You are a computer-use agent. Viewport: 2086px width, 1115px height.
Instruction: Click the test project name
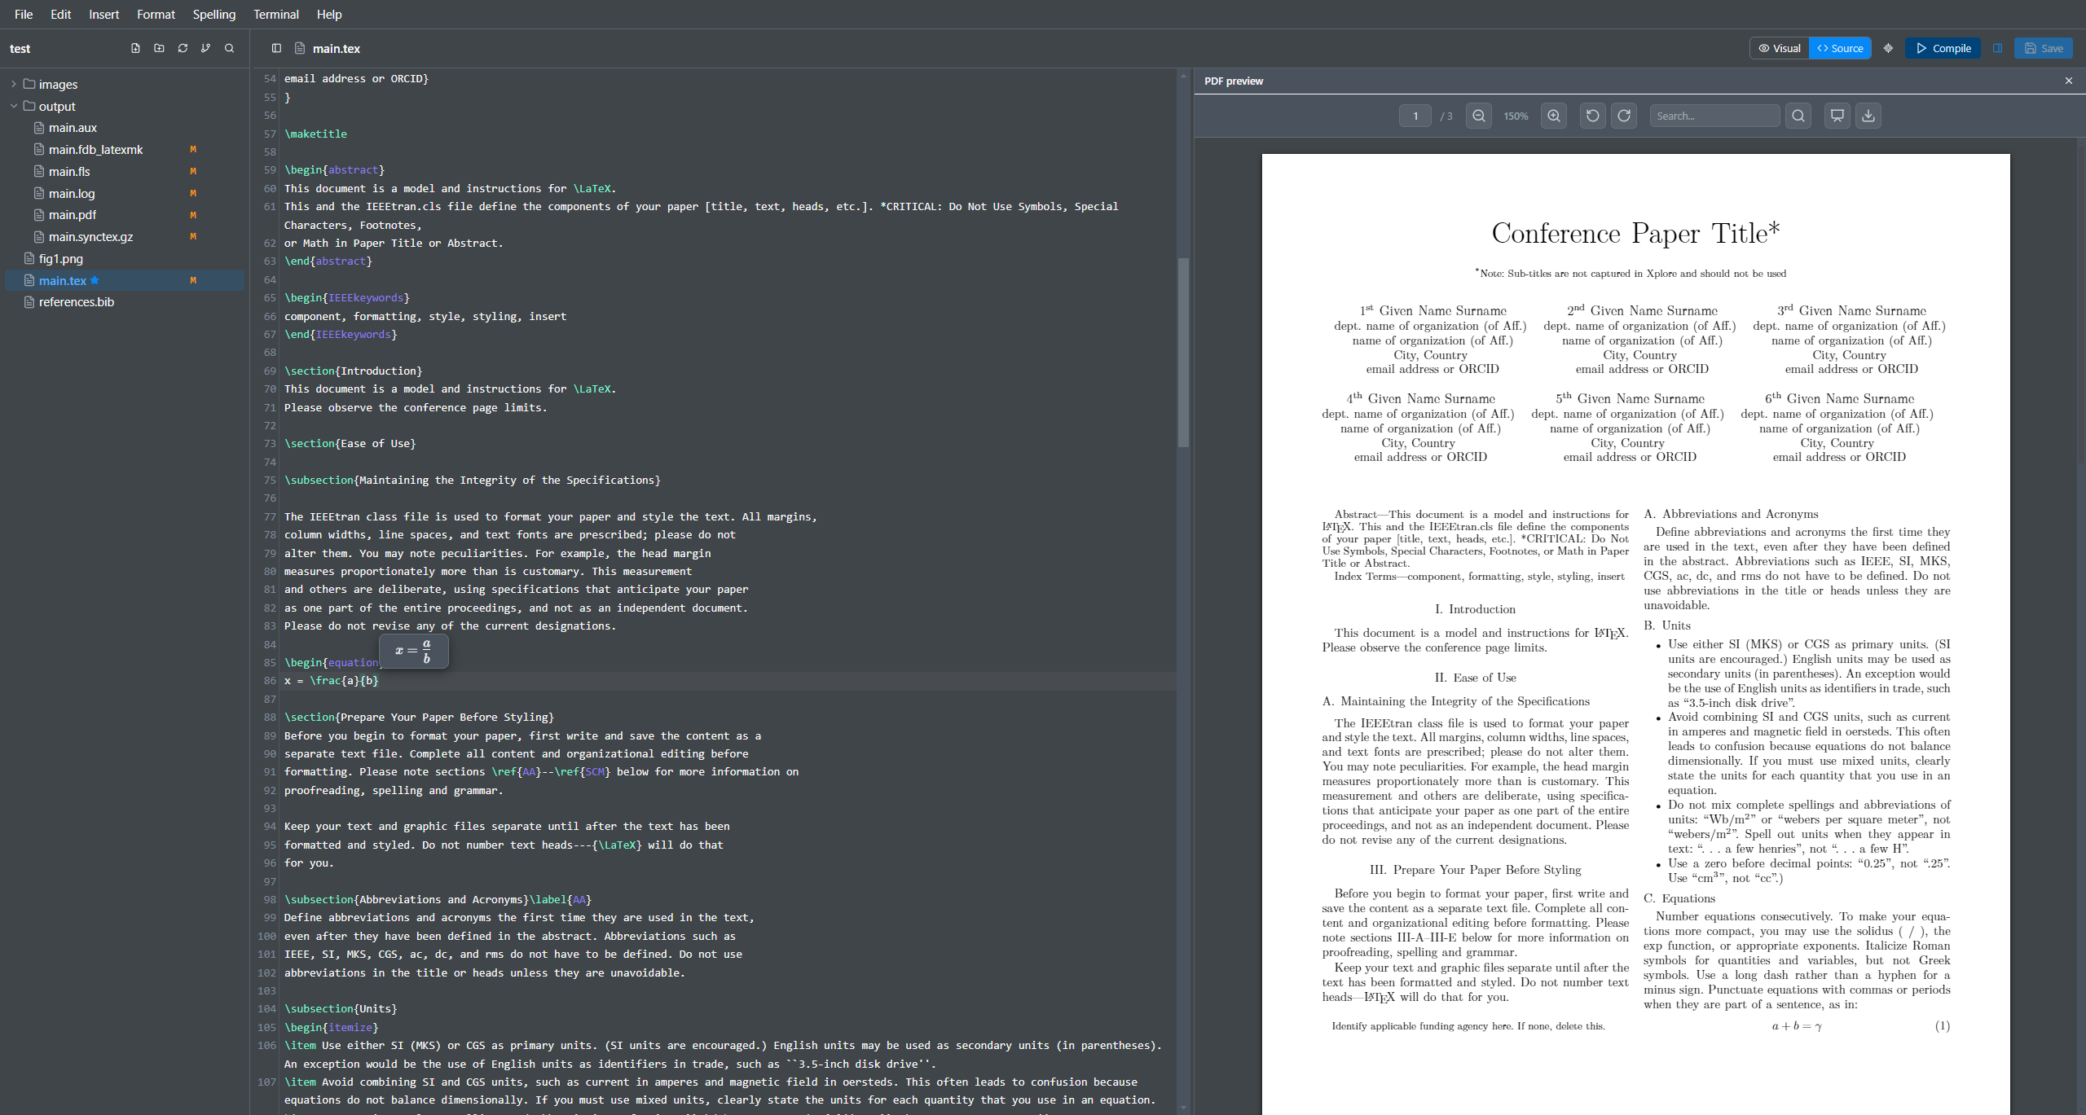[20, 49]
